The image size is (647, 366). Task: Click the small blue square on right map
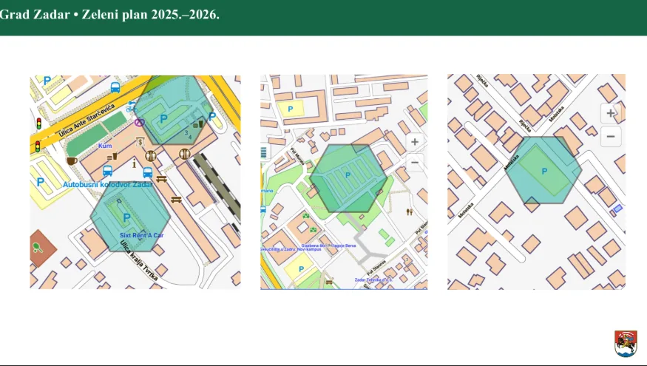(x=617, y=209)
